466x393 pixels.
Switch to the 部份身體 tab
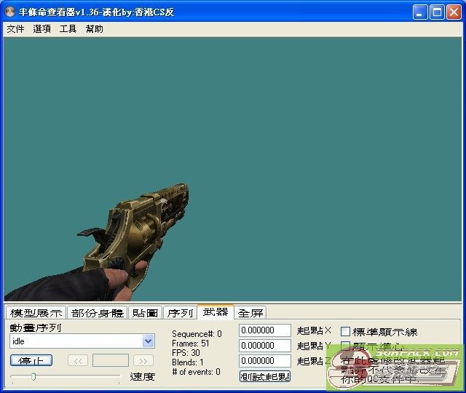(x=97, y=313)
